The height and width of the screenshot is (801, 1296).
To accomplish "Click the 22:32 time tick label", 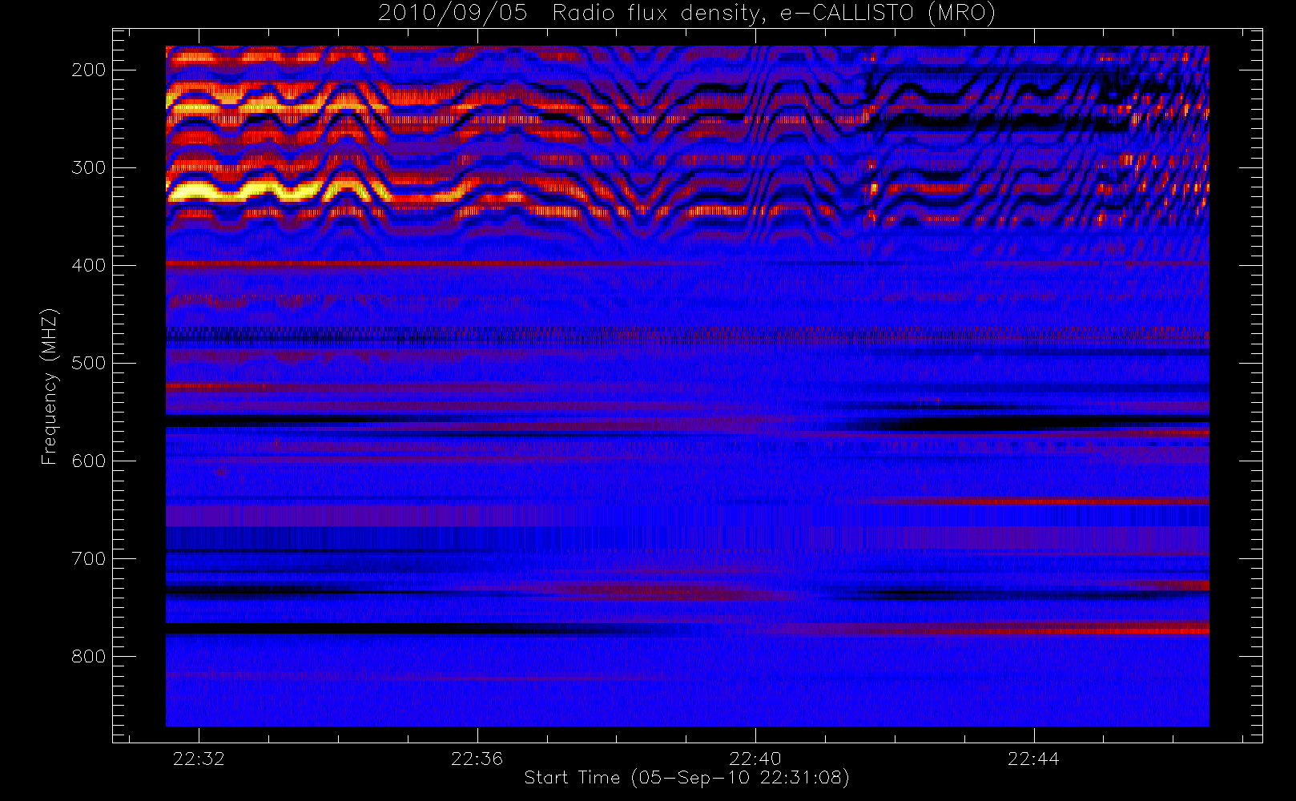I will pos(199,759).
